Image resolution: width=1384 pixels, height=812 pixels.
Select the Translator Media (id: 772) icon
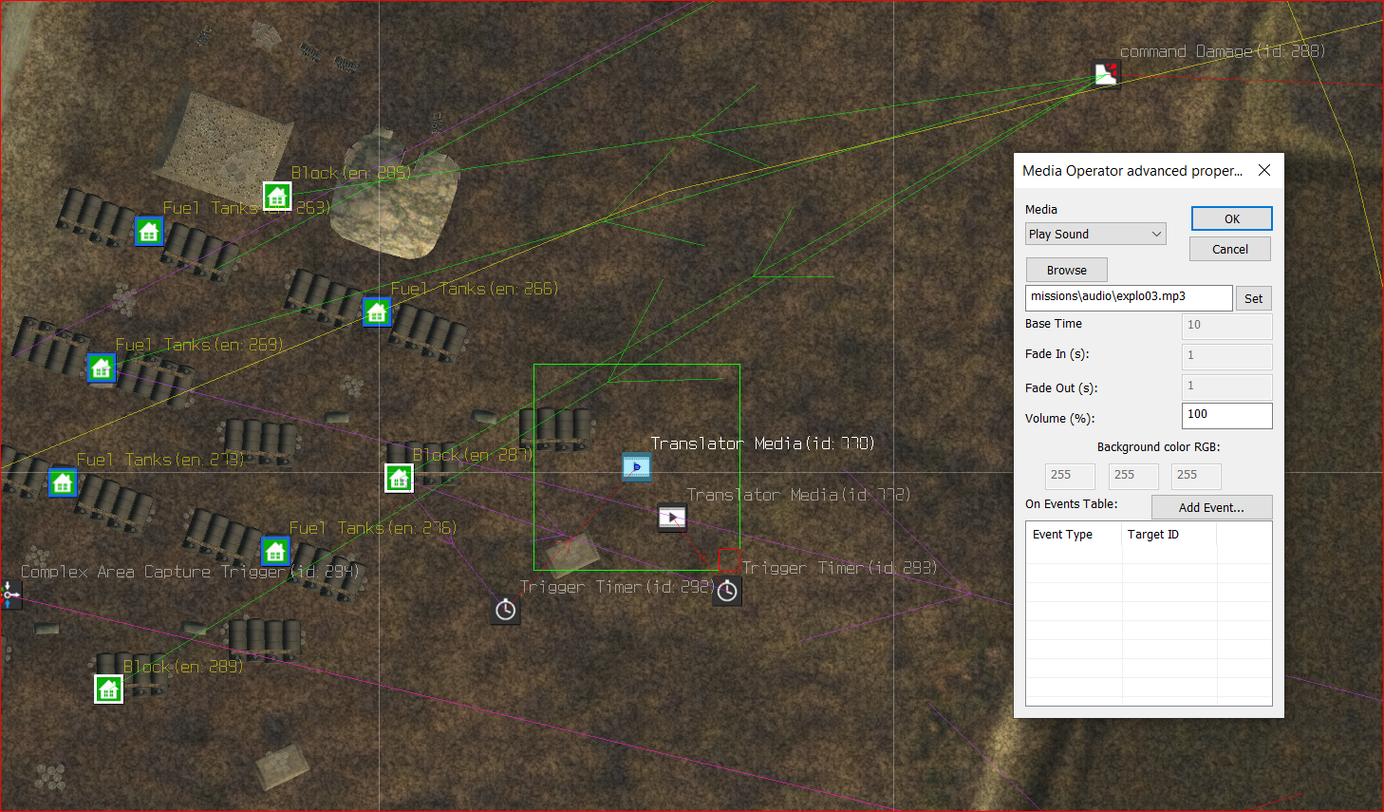[x=672, y=518]
